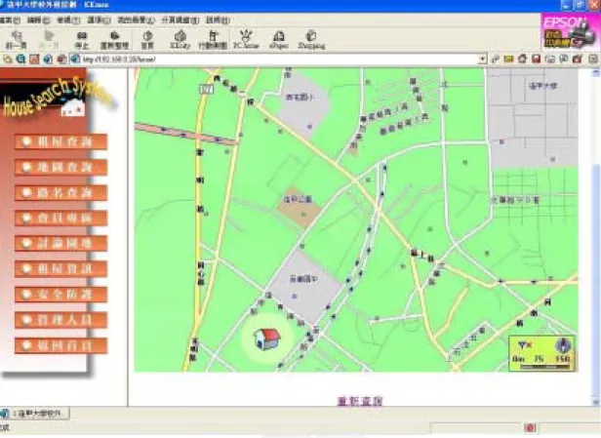Click the 安全防護 sidebar button
The height and width of the screenshot is (438, 601).
pyautogui.click(x=60, y=295)
